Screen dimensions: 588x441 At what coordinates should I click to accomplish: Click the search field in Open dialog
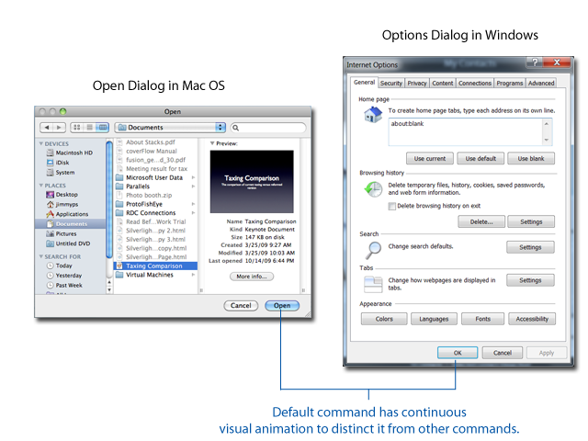pos(268,128)
